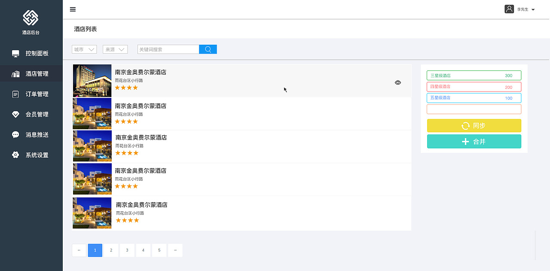Go to page 3
Screen dimensions: 550x271
pos(127,250)
